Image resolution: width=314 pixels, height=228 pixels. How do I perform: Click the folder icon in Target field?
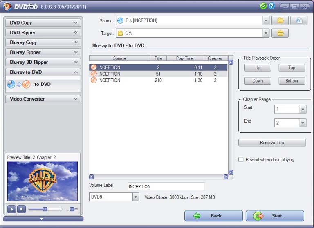[x=120, y=33]
